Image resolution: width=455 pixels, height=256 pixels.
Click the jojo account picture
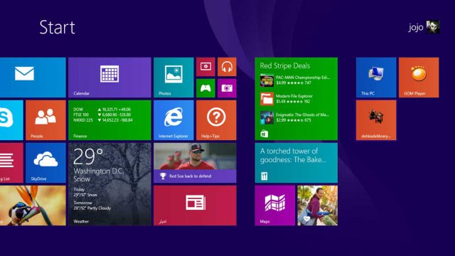[433, 27]
